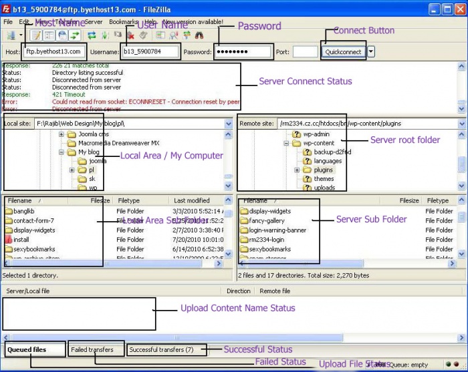Screen dimensions: 468x372
Task: Open the Help menu
Action: [x=150, y=22]
